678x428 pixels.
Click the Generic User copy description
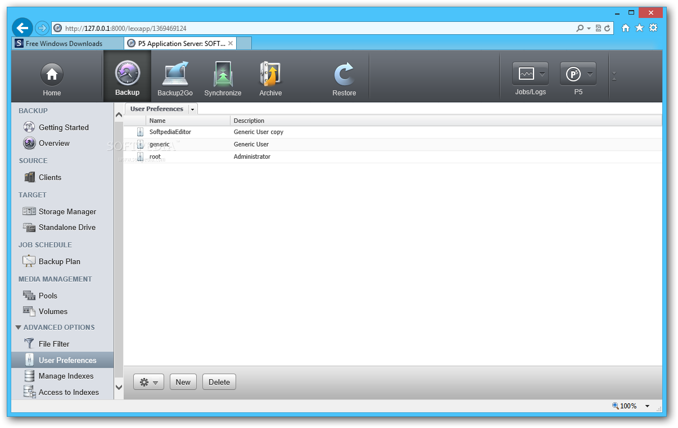259,132
